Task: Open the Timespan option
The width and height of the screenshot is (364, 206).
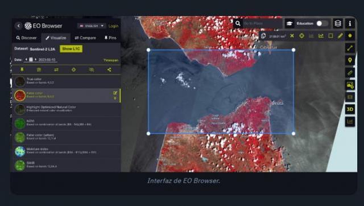Action: tap(111, 60)
